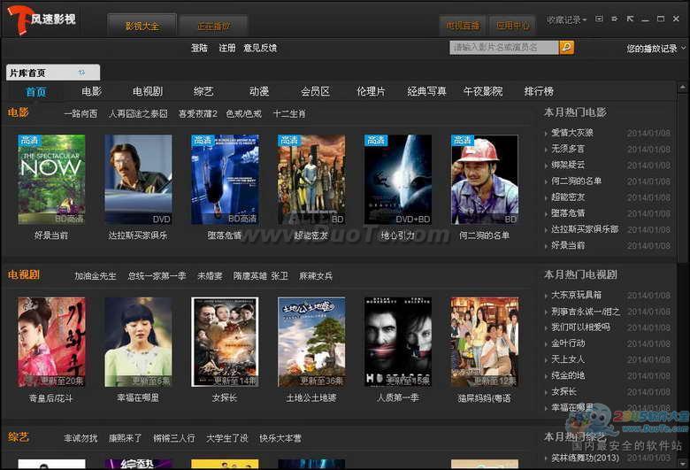Focus the movie name search field
This screenshot has height=470, width=690.
504,47
